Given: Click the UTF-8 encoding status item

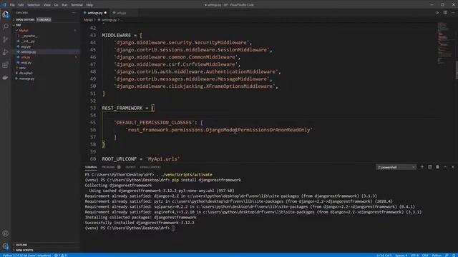Looking at the screenshot, I should click(x=414, y=256).
